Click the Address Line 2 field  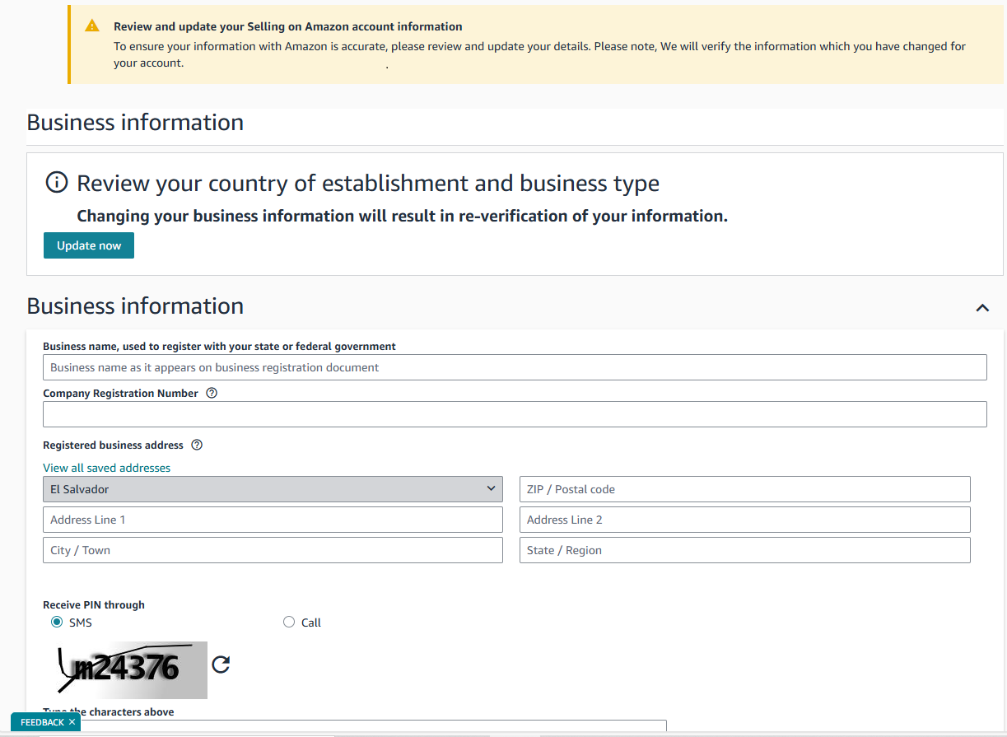click(x=745, y=520)
